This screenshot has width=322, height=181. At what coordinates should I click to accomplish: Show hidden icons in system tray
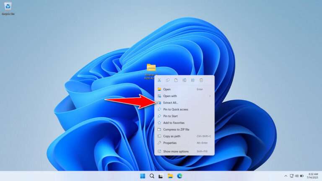coord(286,176)
